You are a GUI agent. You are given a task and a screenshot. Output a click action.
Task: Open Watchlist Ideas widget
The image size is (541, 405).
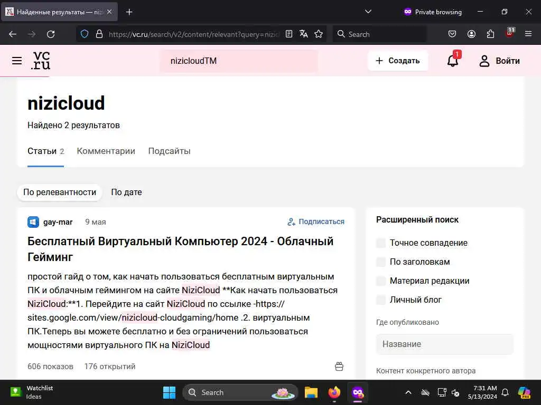point(32,392)
